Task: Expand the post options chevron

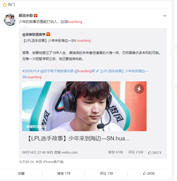Action: (x=165, y=16)
